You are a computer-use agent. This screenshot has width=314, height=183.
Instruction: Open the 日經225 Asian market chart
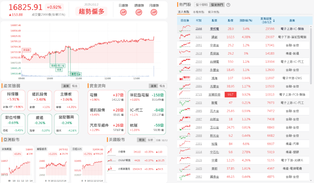[x=88, y=164]
